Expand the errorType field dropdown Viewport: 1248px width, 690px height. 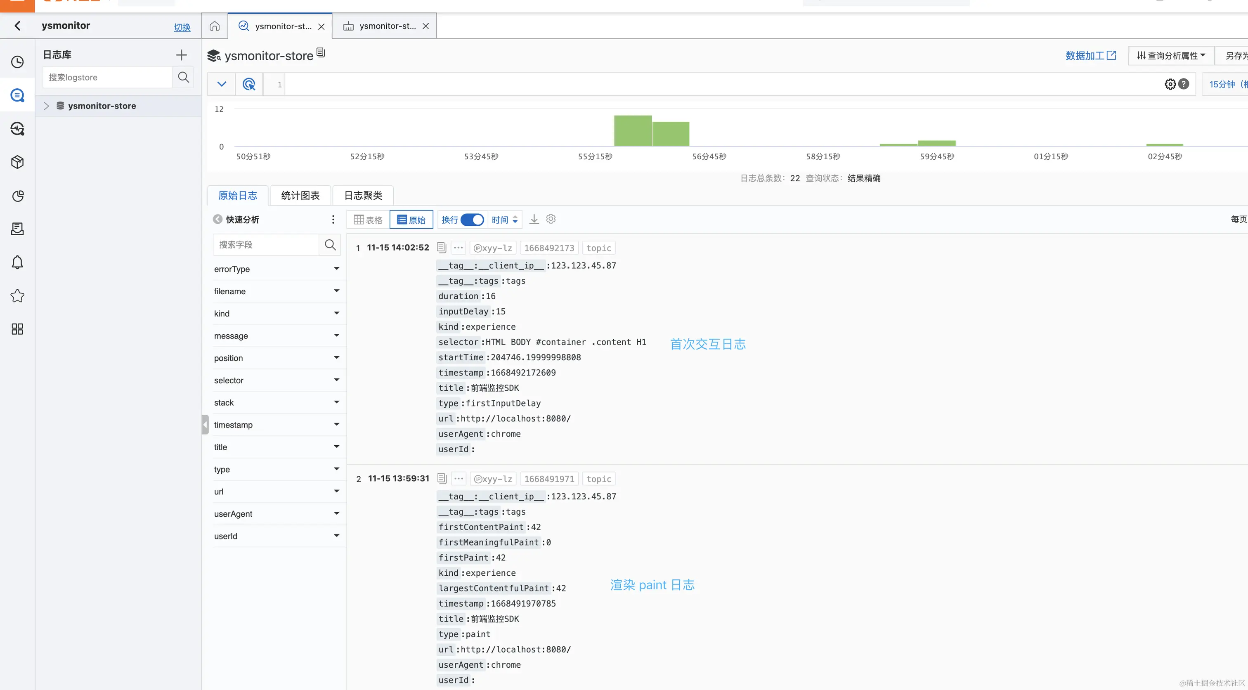[x=336, y=269]
